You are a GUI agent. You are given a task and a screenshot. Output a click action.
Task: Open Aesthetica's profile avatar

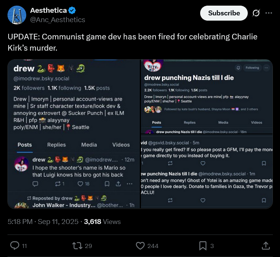16,15
